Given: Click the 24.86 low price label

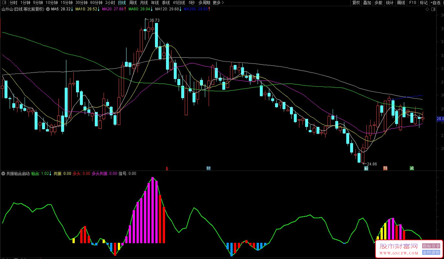Looking at the screenshot, I should (x=372, y=164).
